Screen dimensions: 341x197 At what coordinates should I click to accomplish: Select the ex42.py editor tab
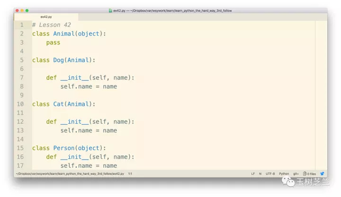[x=46, y=17]
